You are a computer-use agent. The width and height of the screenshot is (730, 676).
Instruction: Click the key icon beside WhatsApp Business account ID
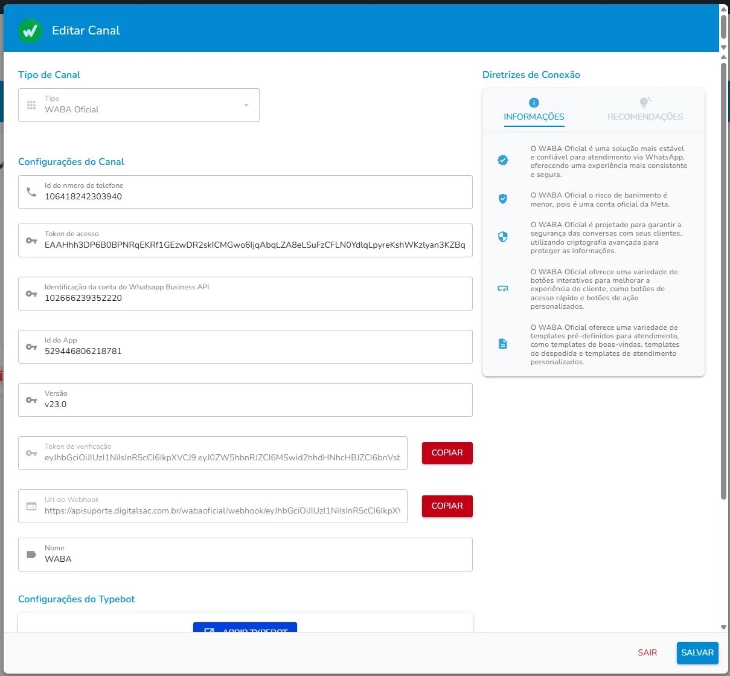click(x=31, y=294)
